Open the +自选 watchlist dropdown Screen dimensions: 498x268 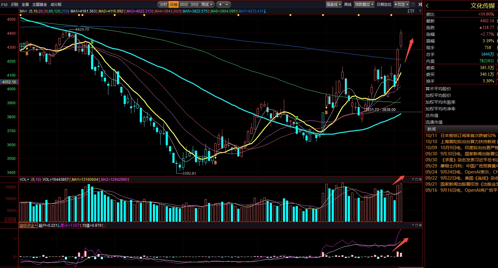tap(401, 5)
